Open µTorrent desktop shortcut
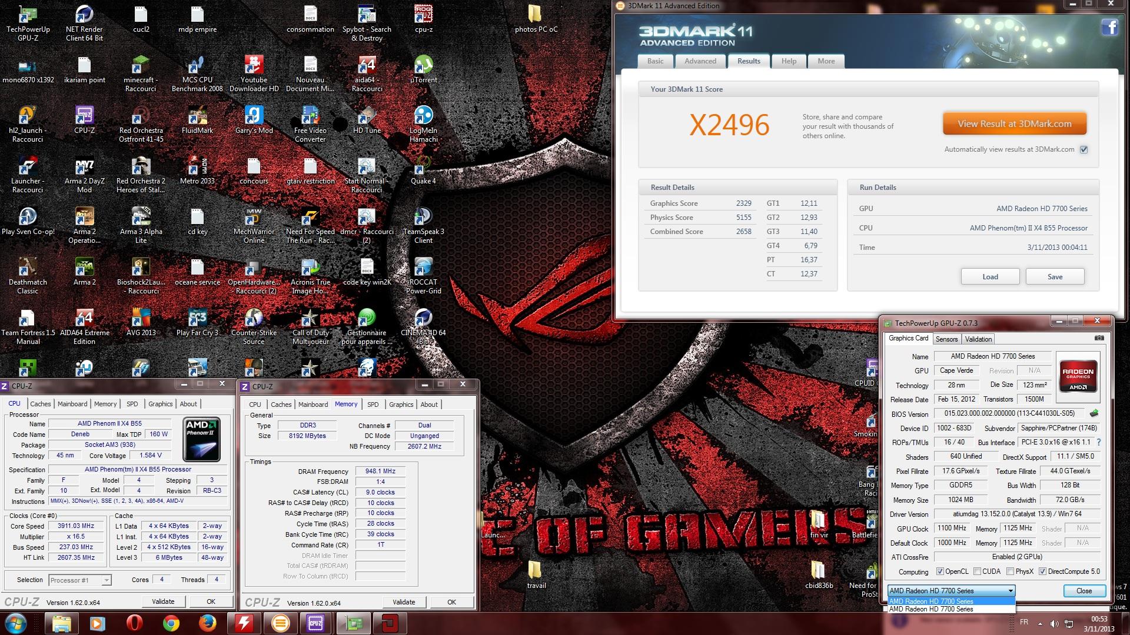 [423, 70]
